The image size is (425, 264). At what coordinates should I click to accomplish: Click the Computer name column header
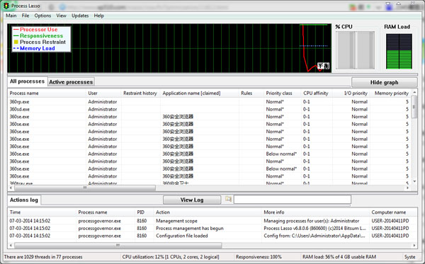coord(393,212)
